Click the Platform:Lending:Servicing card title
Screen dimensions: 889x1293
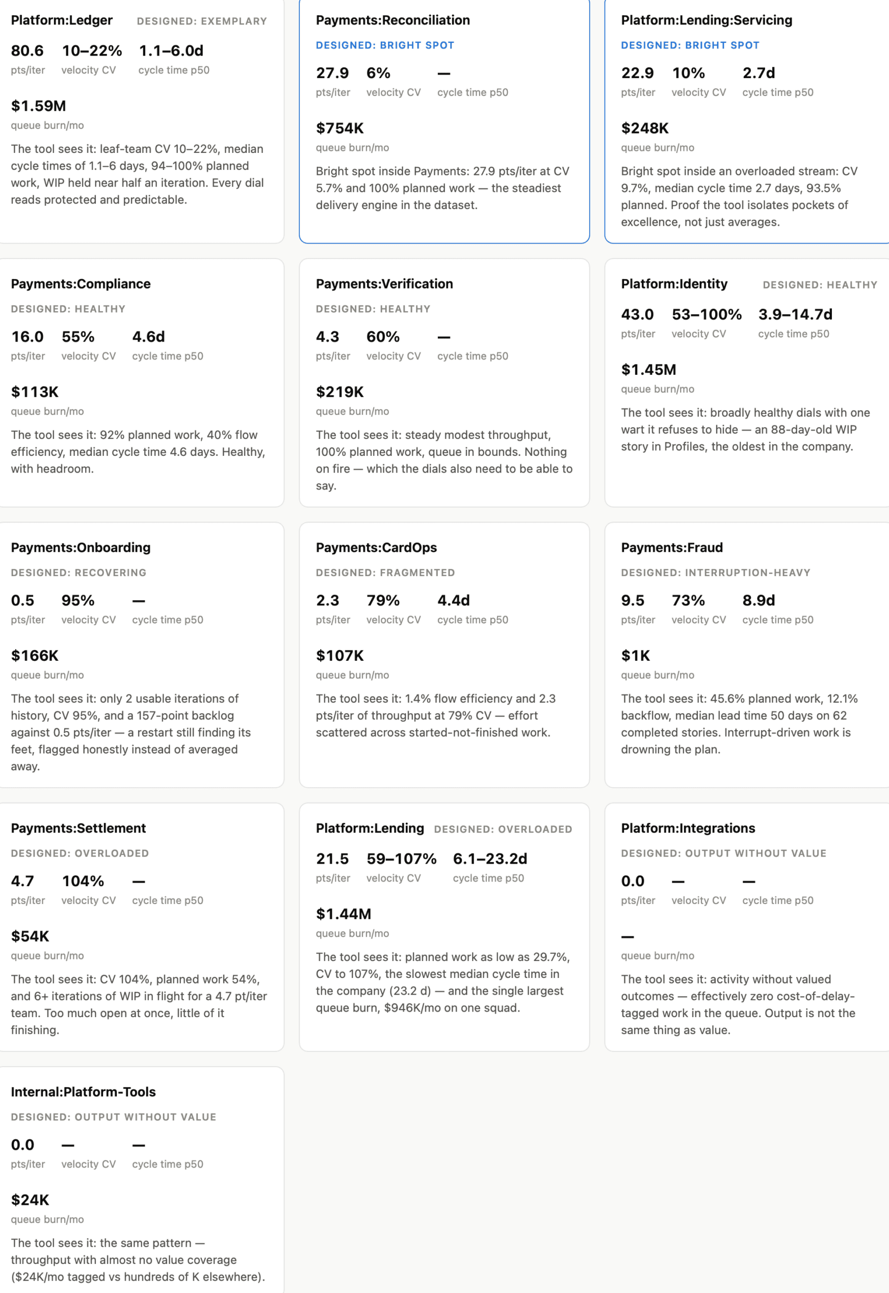(x=707, y=20)
